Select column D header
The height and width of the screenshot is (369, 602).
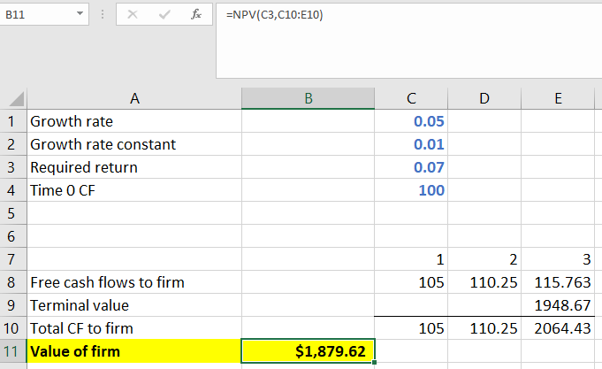(x=484, y=98)
